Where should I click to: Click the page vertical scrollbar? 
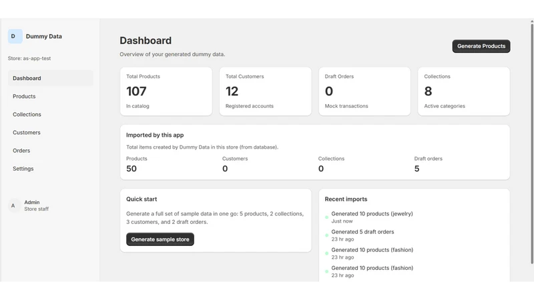coord(531,143)
